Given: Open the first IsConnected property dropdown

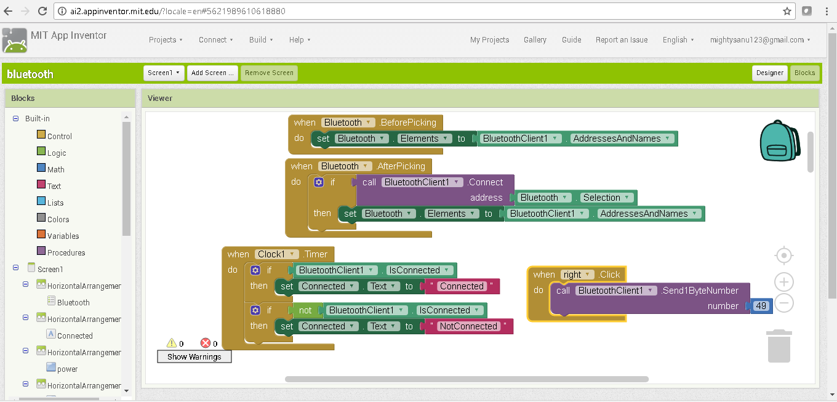Looking at the screenshot, I should (420, 270).
